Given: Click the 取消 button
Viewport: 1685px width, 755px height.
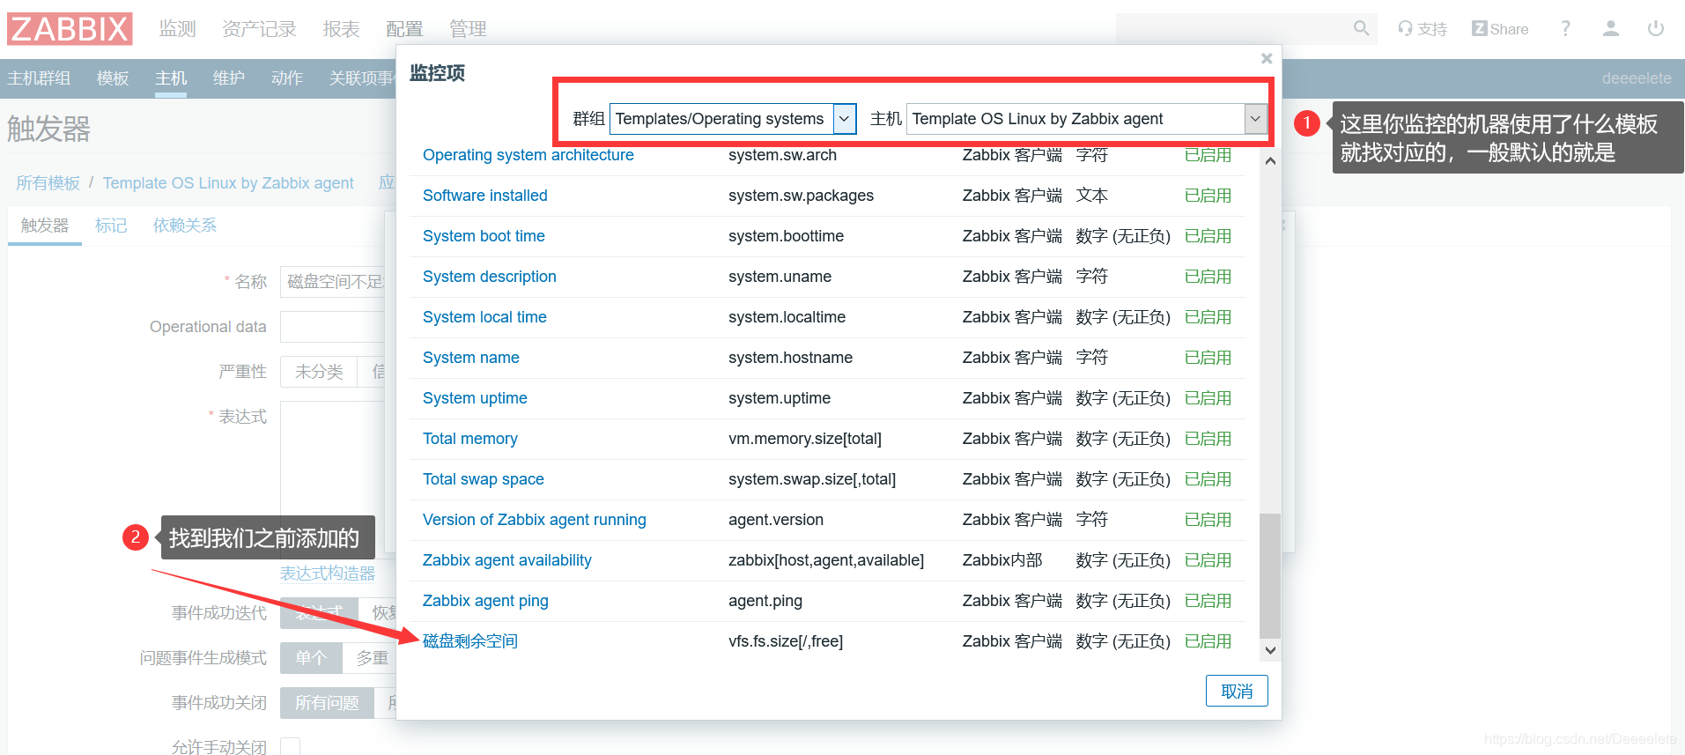Looking at the screenshot, I should [x=1237, y=691].
